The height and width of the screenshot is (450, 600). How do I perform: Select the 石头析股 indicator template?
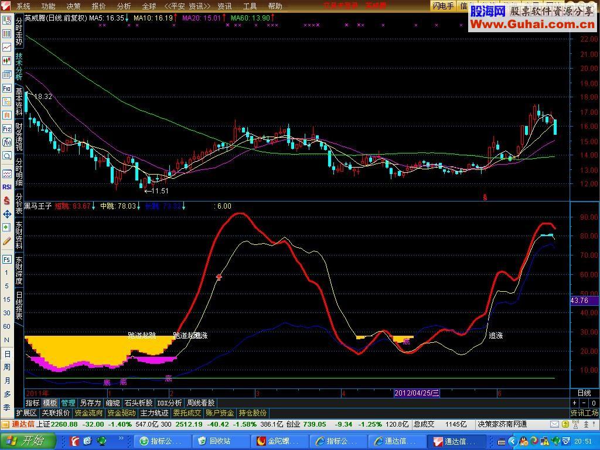pos(138,403)
